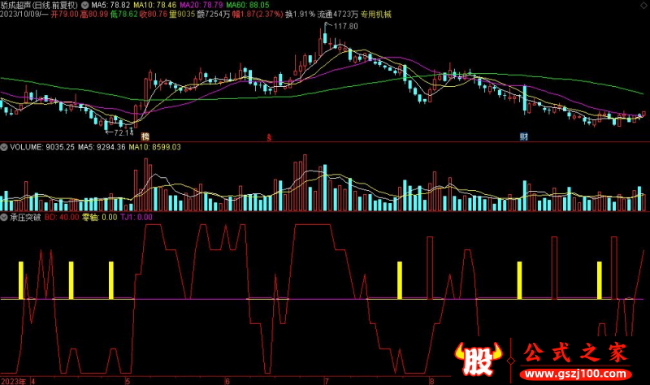
Task: Click the 高80.99 high price value
Action: tap(94, 14)
